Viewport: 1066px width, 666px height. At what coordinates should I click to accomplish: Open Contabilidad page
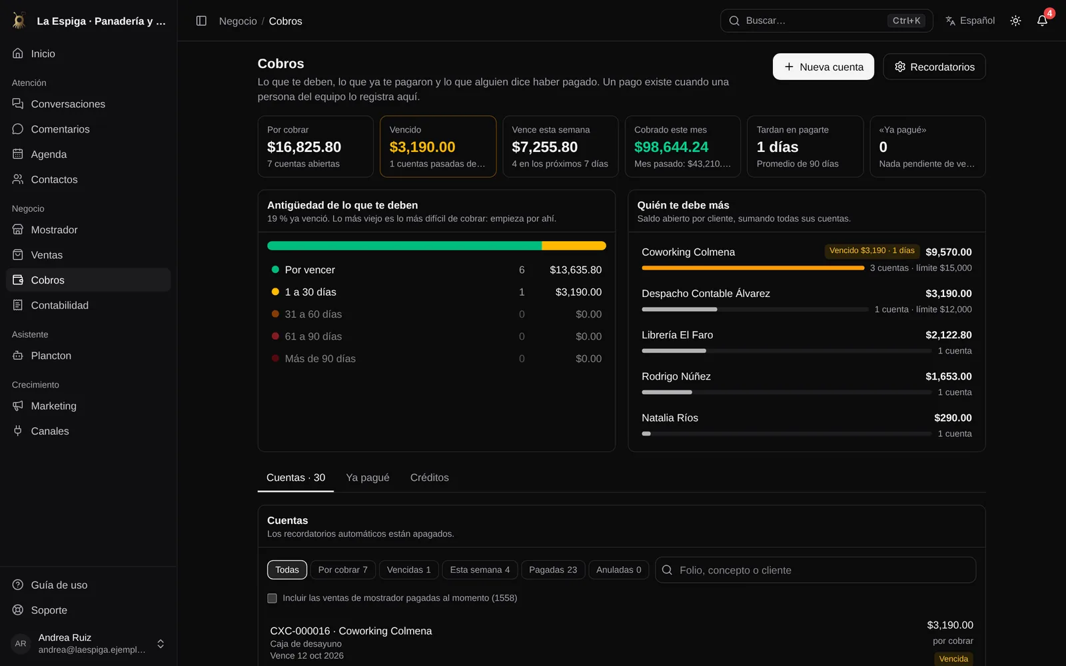(89, 305)
